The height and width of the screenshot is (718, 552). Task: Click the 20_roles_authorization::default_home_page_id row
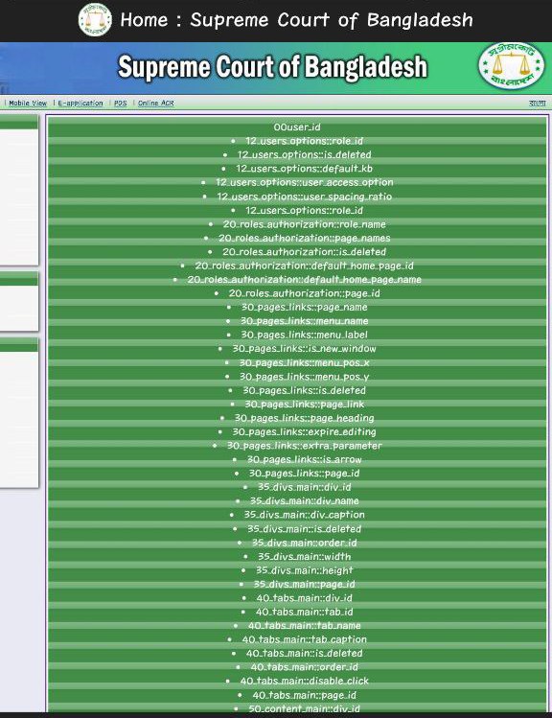(x=305, y=266)
